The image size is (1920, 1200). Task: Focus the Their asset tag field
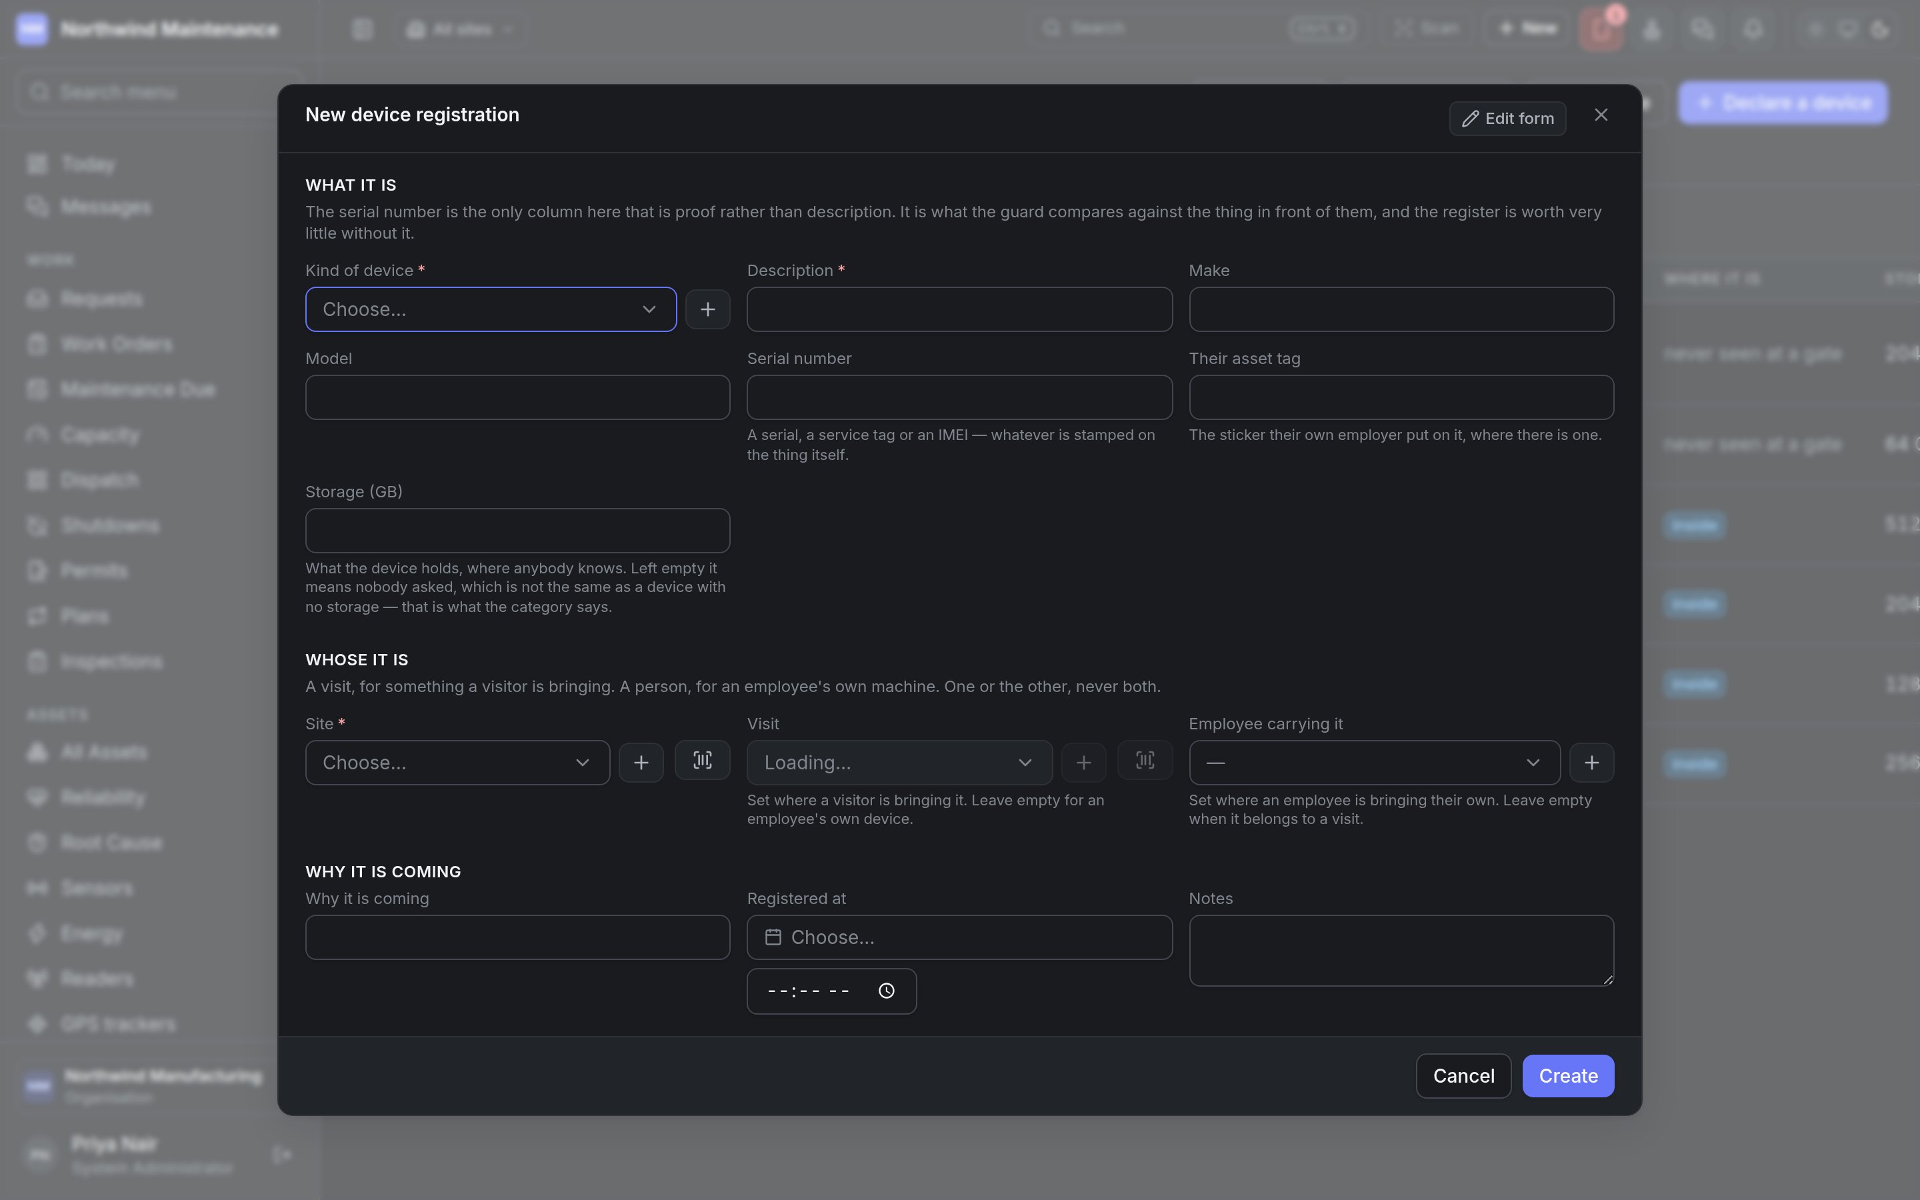click(x=1401, y=397)
